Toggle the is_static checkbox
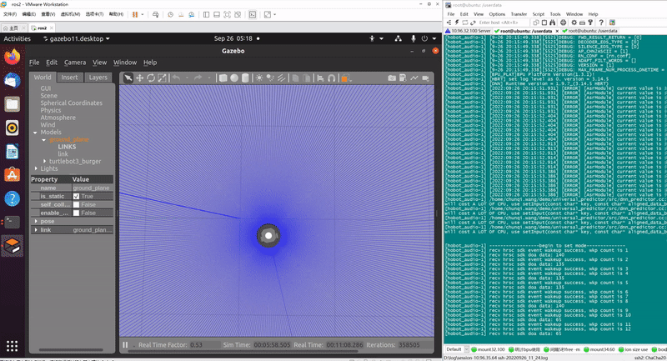 [x=76, y=197]
